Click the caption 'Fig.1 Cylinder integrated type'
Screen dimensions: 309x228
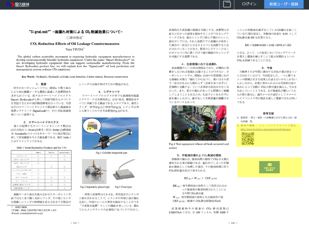(111, 153)
